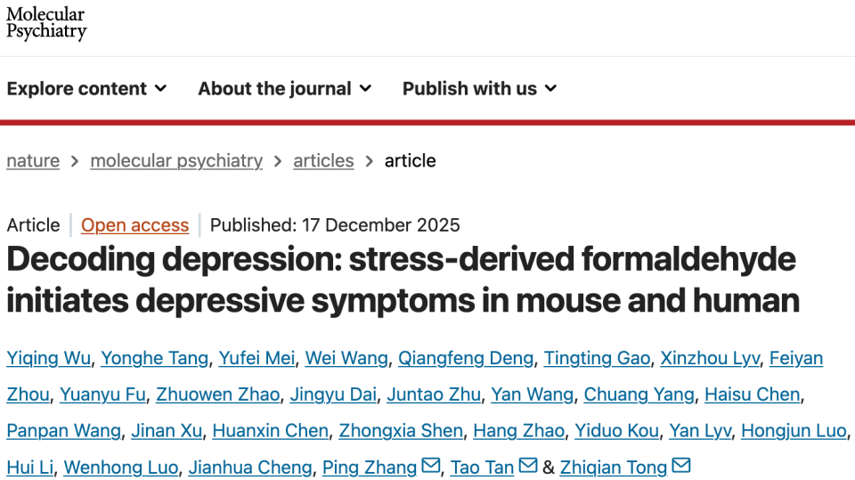Click envelope icon beside Tao Tan
This screenshot has height=480, width=855.
point(528,467)
